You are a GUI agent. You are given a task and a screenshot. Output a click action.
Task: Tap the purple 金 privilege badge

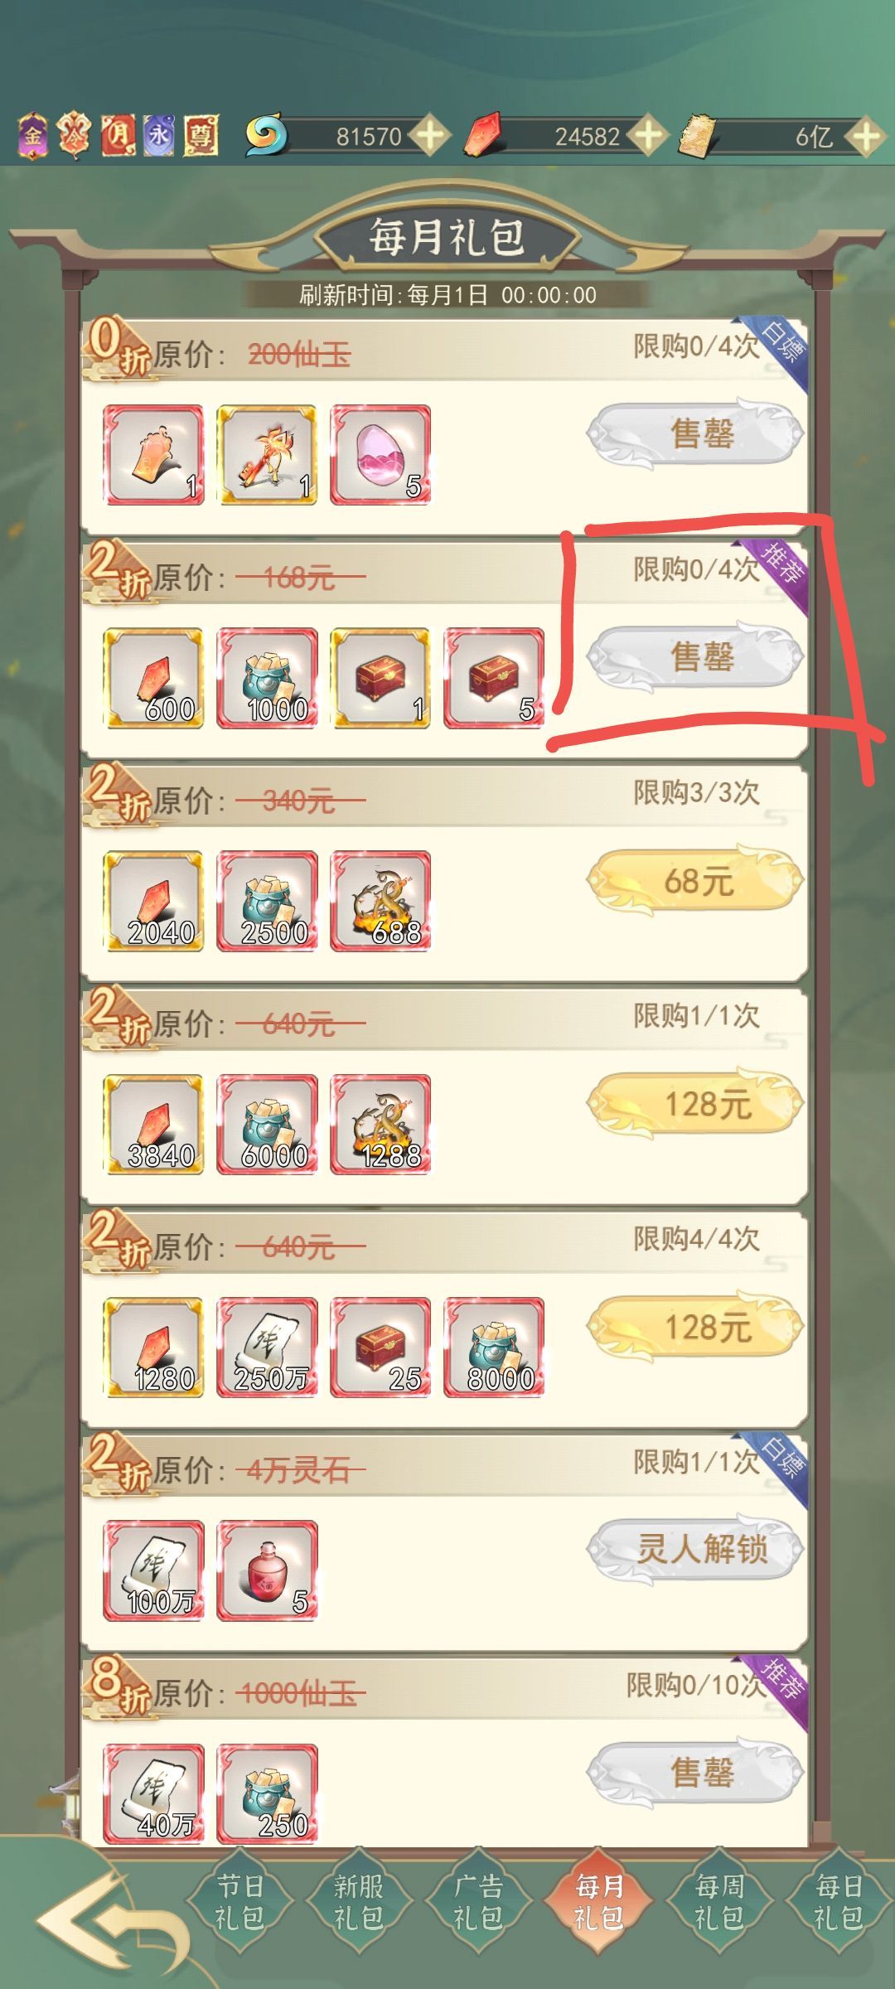pyautogui.click(x=33, y=135)
